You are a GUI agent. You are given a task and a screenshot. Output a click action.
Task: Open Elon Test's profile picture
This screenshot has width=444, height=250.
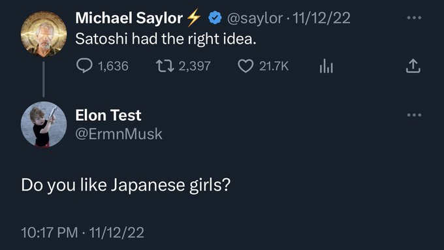point(44,124)
